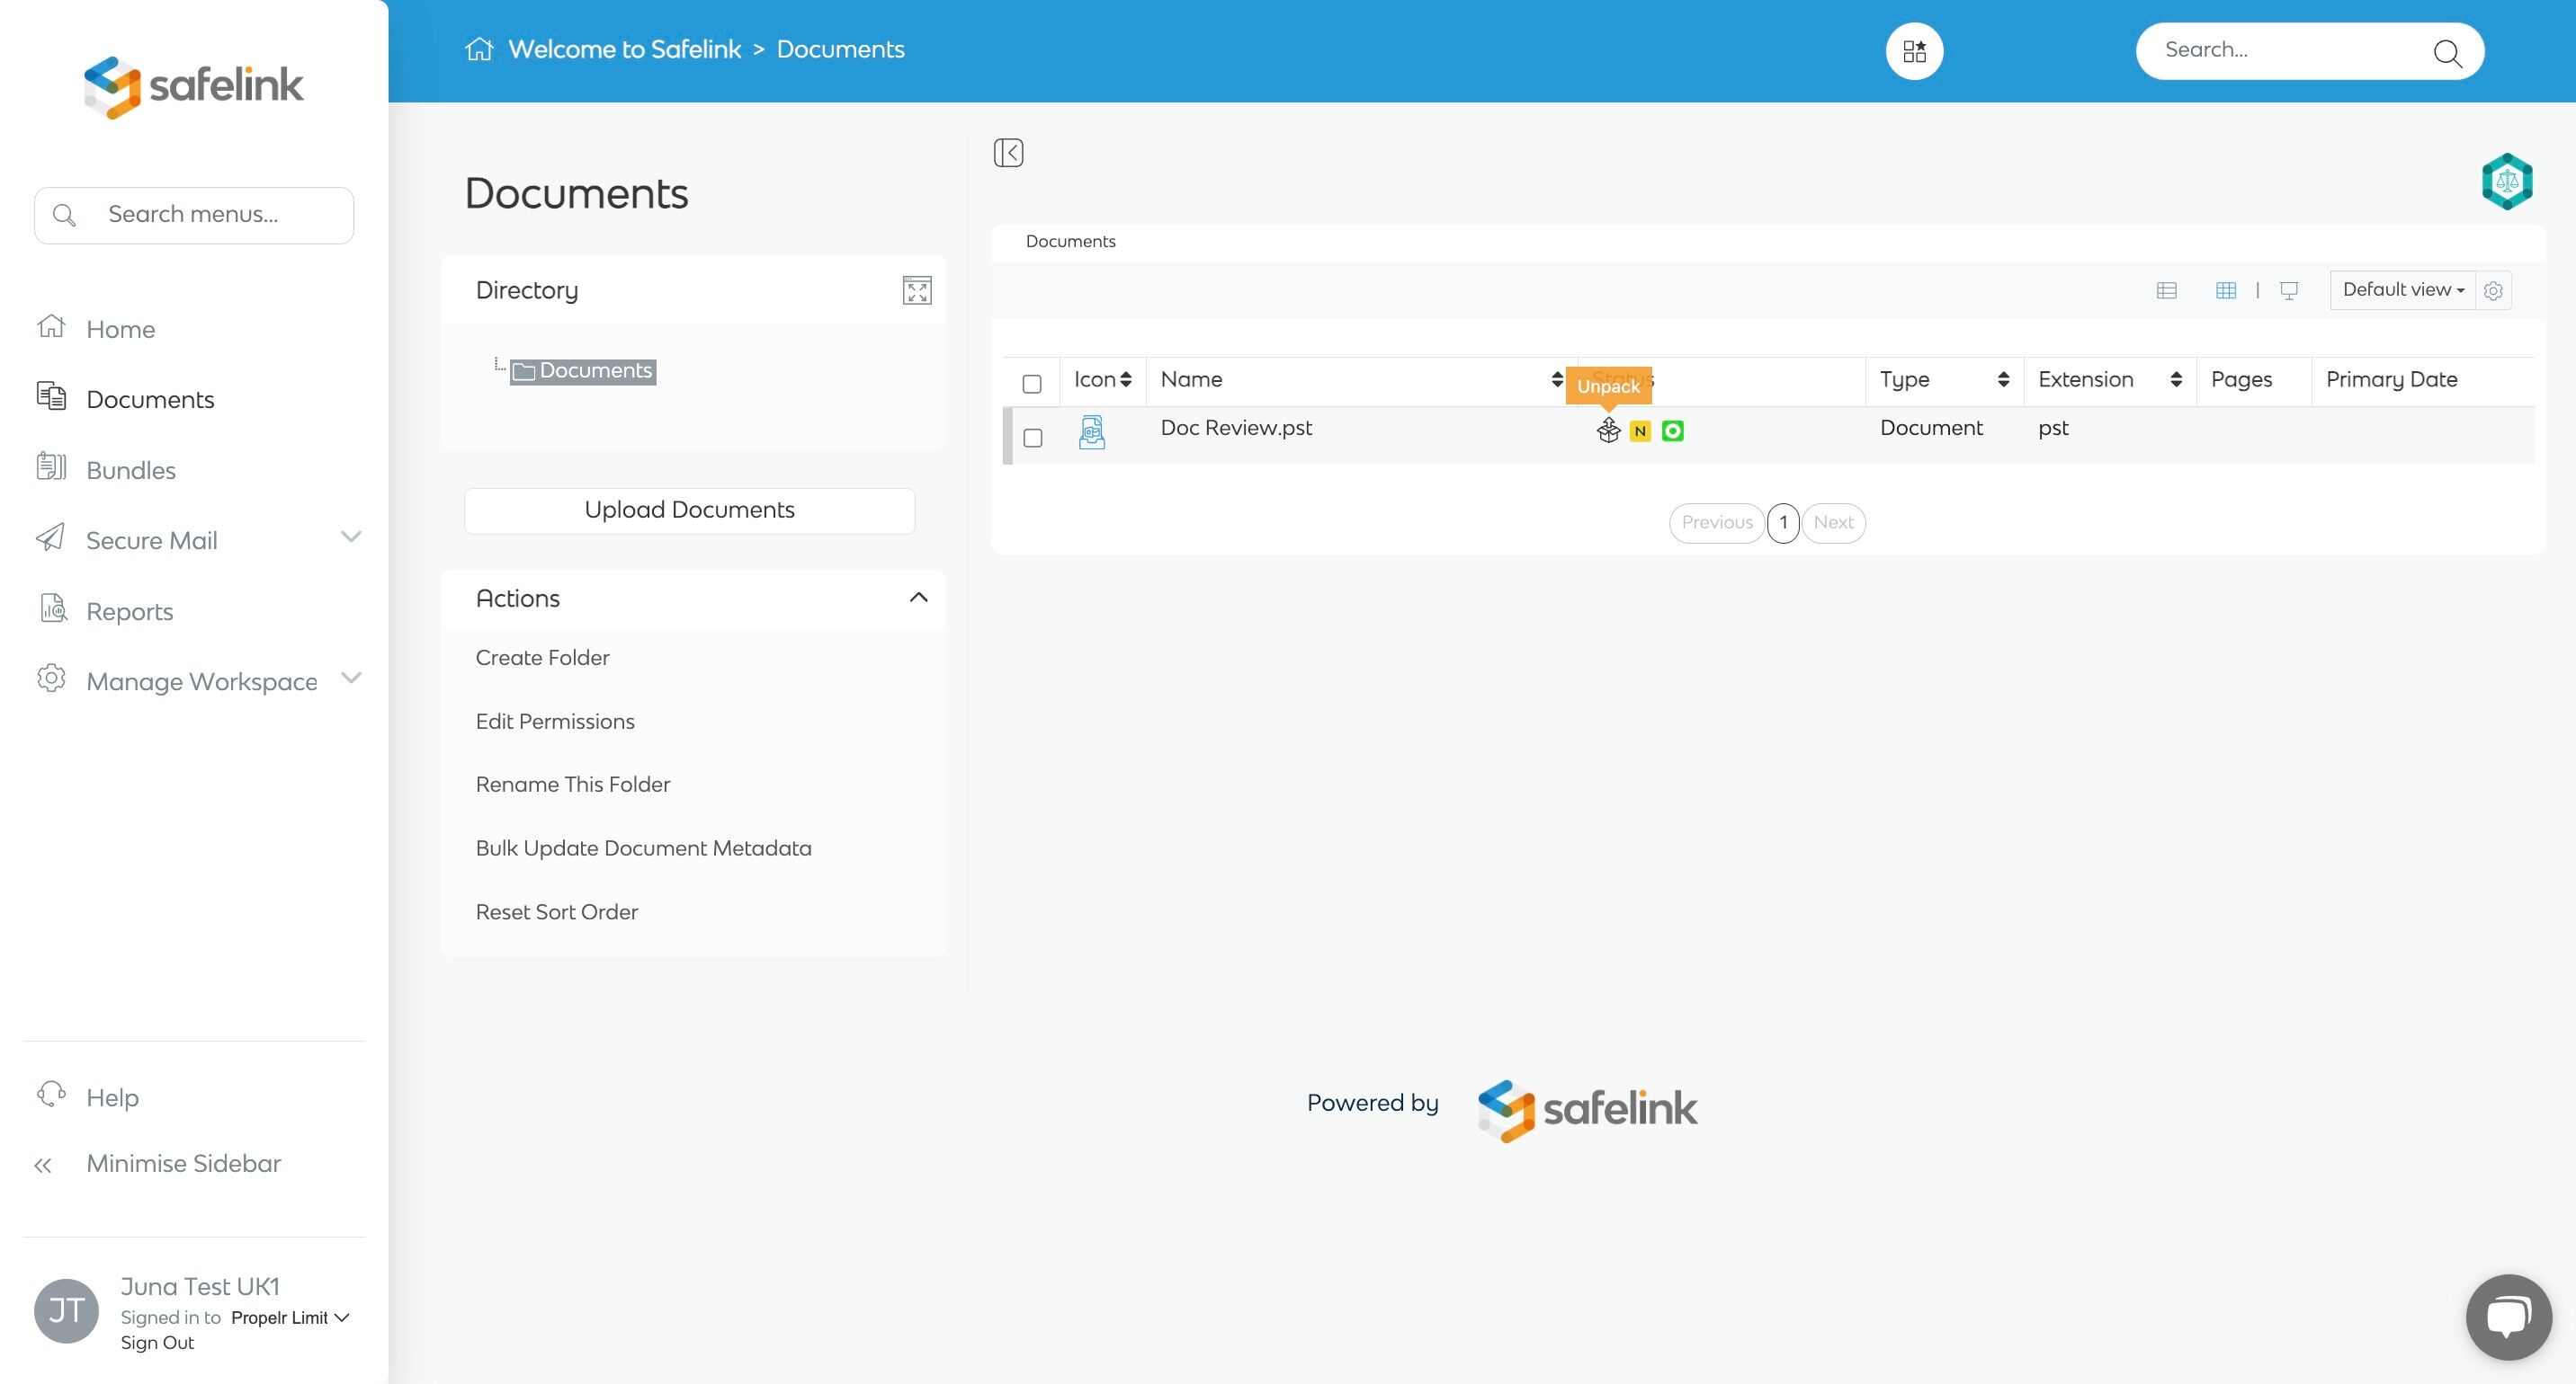The height and width of the screenshot is (1384, 2576).
Task: Click the Unpack box icon for Doc Review.pst
Action: pyautogui.click(x=1608, y=430)
